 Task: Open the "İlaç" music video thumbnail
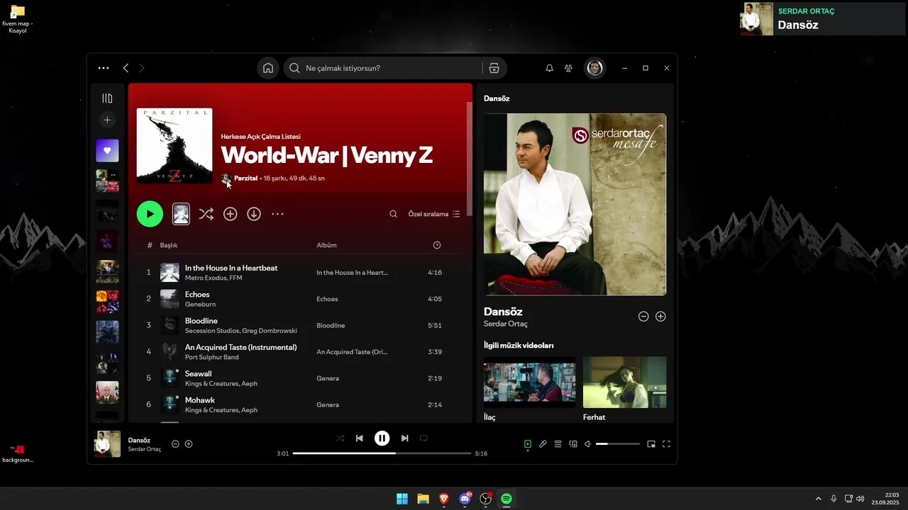point(530,382)
